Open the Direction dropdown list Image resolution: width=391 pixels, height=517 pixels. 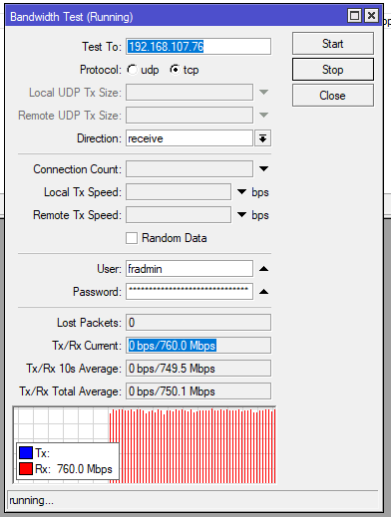[x=262, y=138]
